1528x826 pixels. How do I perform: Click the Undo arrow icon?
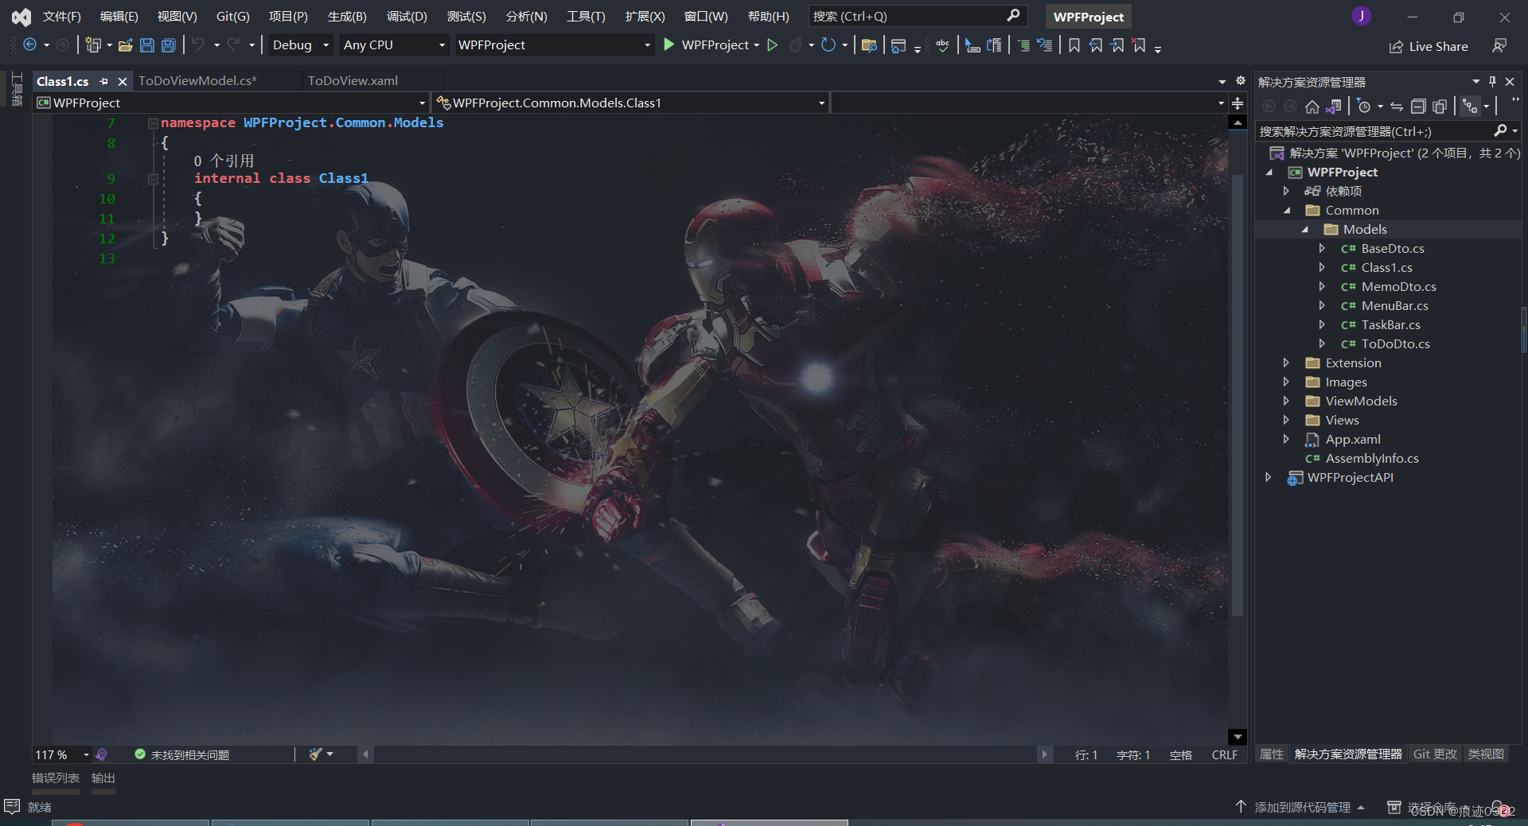[x=198, y=45]
